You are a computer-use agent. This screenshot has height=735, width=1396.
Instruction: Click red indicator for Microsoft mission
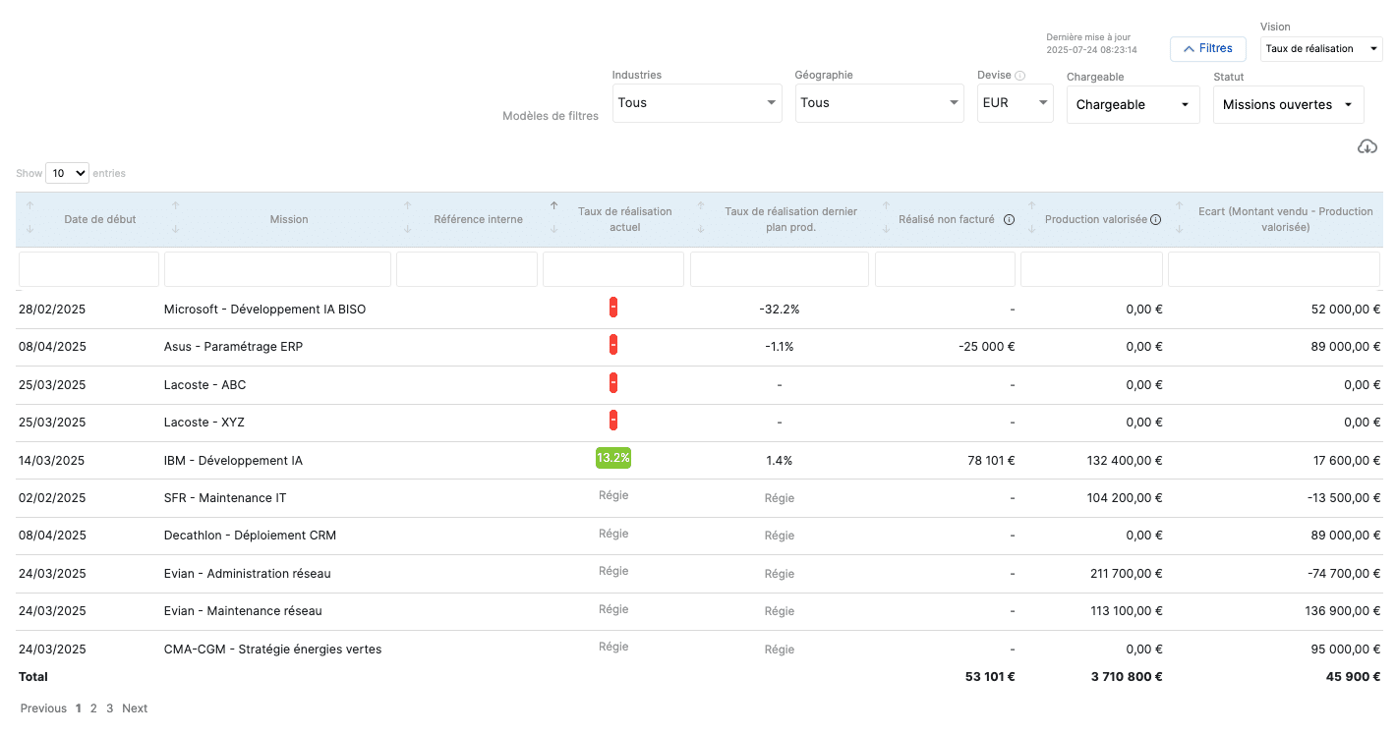(x=612, y=308)
